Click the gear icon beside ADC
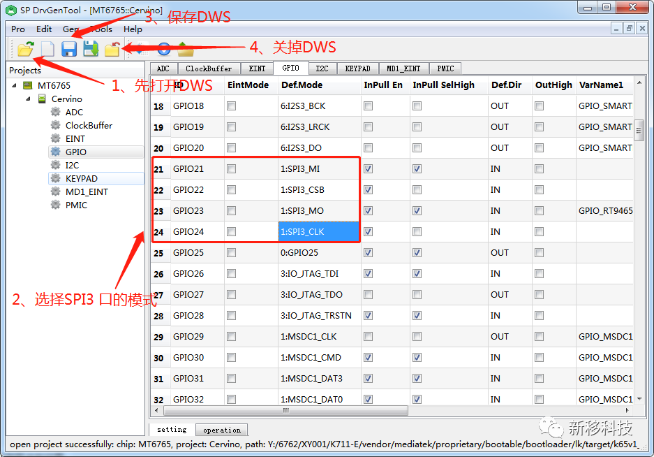The height and width of the screenshot is (457, 654). pos(55,112)
